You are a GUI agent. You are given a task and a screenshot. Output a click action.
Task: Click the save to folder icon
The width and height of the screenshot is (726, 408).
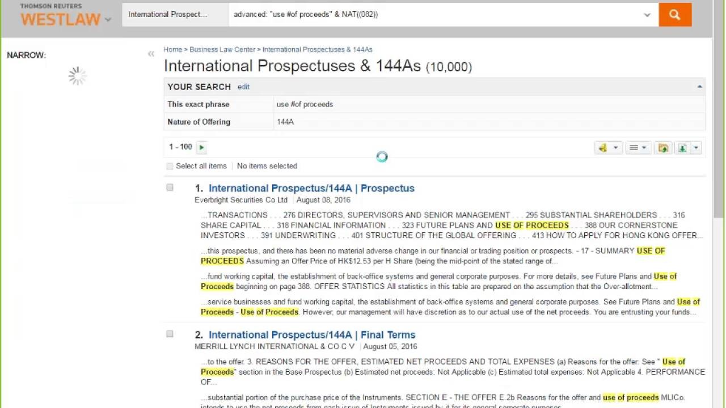pyautogui.click(x=662, y=148)
